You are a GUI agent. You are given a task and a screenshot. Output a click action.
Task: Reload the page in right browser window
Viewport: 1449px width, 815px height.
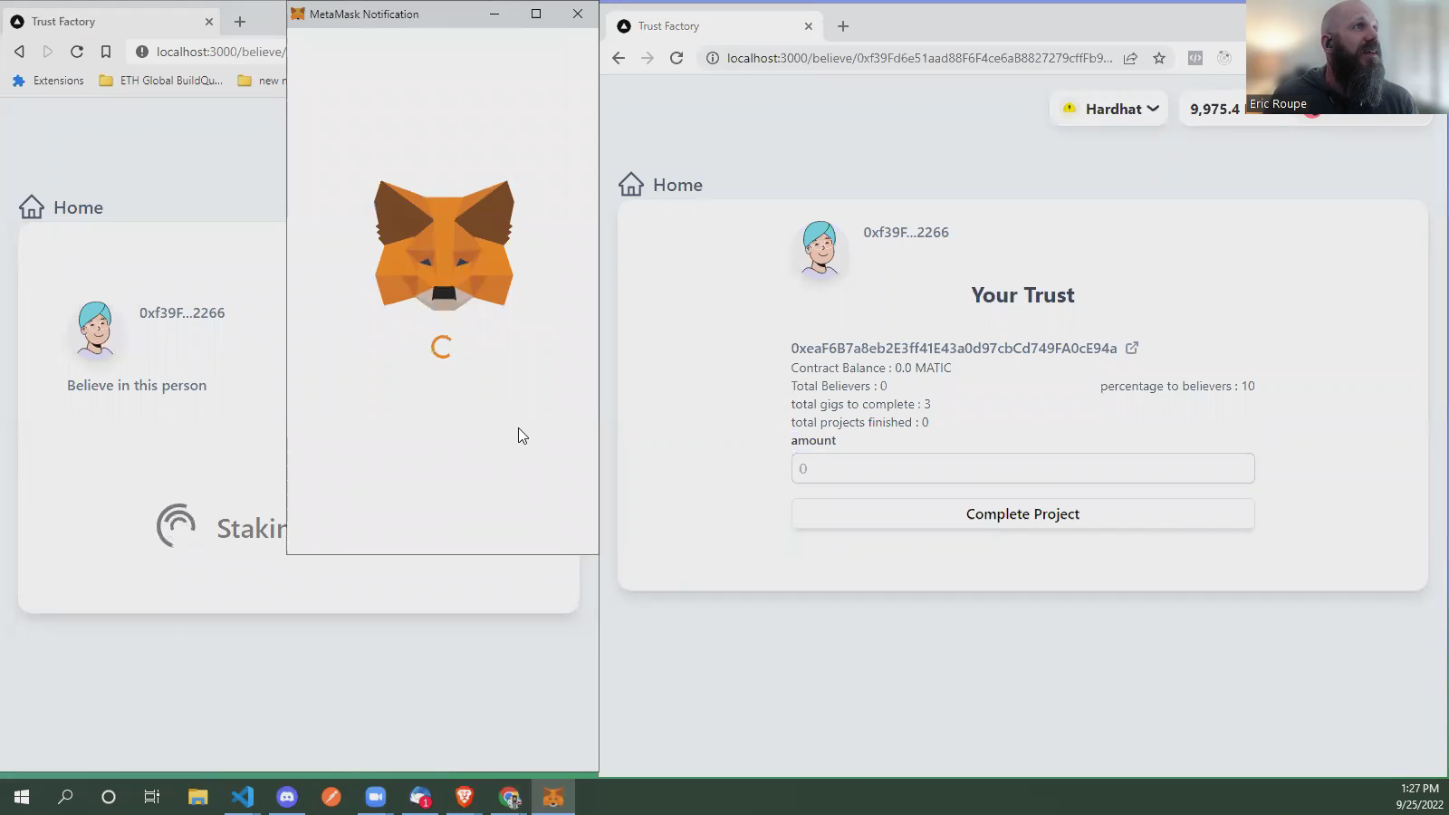(x=677, y=58)
